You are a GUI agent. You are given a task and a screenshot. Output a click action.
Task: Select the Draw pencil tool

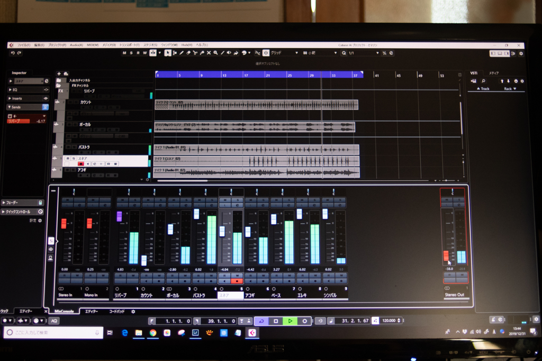pos(182,53)
